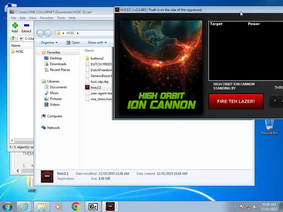The width and height of the screenshot is (283, 212).
Task: Open the View menu in 7-Zip
Action: [33, 18]
